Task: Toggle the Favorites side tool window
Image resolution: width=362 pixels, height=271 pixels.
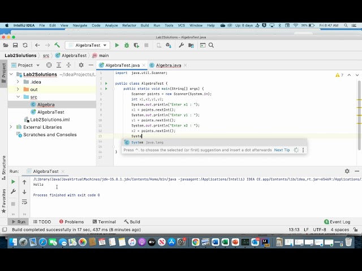Action: (x=4, y=201)
